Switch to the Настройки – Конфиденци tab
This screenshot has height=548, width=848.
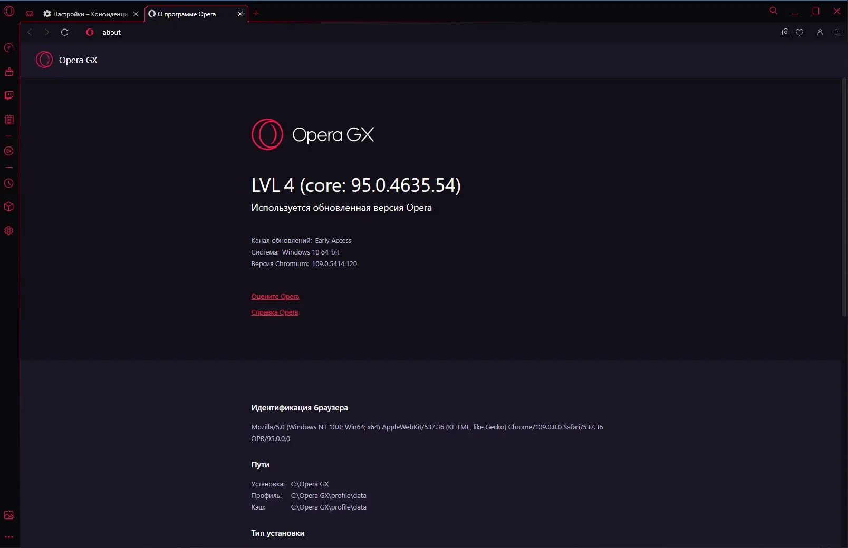tap(91, 14)
